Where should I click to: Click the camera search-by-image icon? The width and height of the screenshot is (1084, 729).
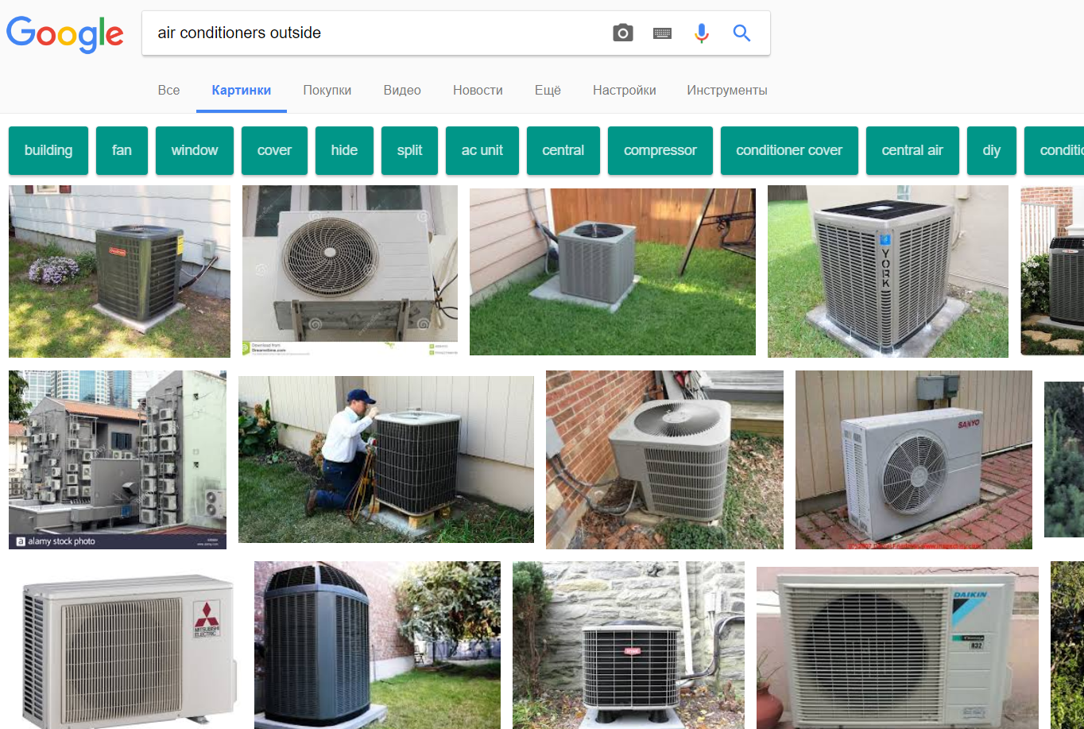[623, 33]
